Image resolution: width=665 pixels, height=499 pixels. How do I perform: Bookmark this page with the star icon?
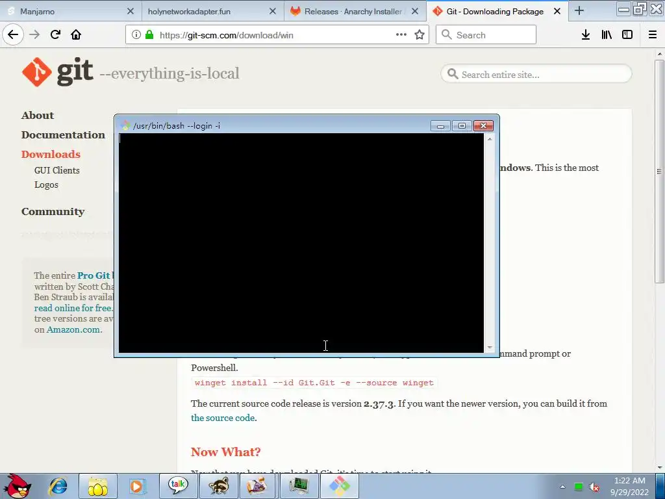point(420,35)
